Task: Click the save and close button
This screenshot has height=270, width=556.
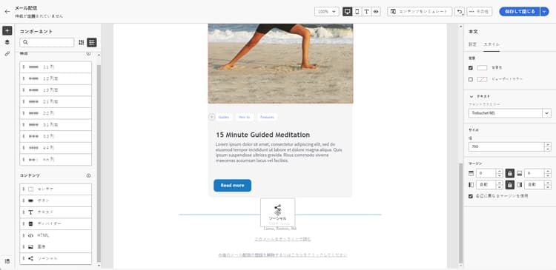Action: 520,11
